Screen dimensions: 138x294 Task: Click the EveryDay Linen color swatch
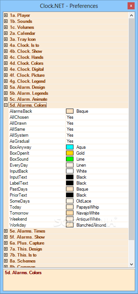[x=70, y=165]
